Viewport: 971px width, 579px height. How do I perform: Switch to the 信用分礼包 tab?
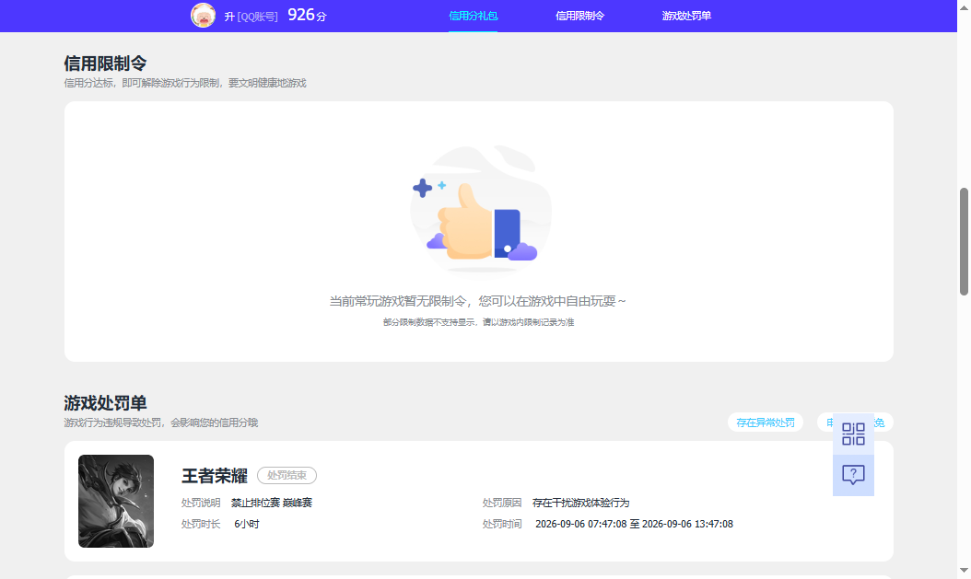tap(474, 16)
